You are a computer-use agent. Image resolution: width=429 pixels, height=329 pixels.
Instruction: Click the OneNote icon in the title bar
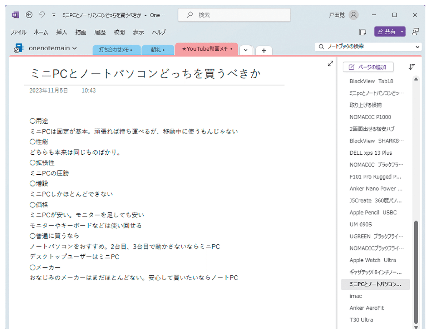tap(15, 15)
